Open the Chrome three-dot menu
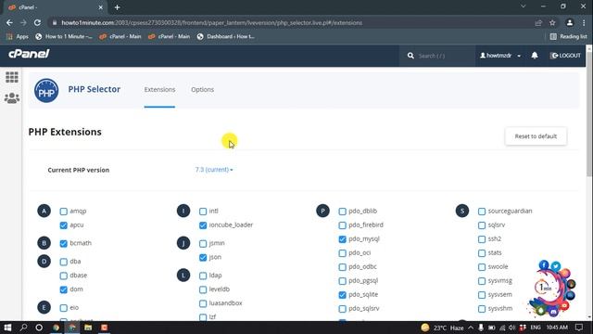The width and height of the screenshot is (593, 334). point(584,22)
